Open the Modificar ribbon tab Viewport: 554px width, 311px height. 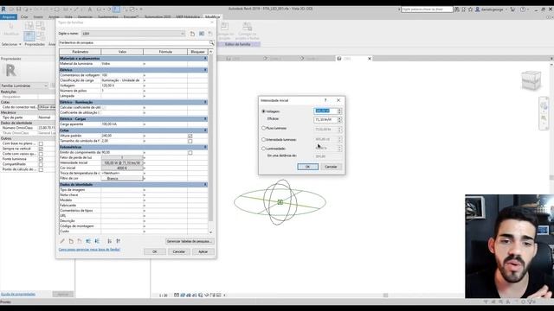[213, 17]
